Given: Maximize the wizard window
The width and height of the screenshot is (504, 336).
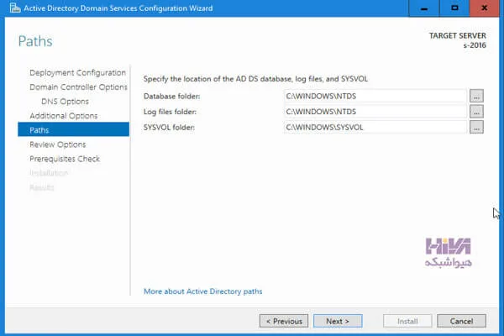Looking at the screenshot, I should pos(454,8).
